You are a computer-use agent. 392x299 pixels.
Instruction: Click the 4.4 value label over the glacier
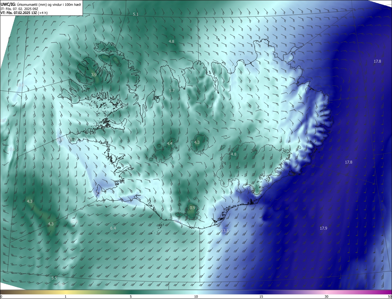point(170,143)
